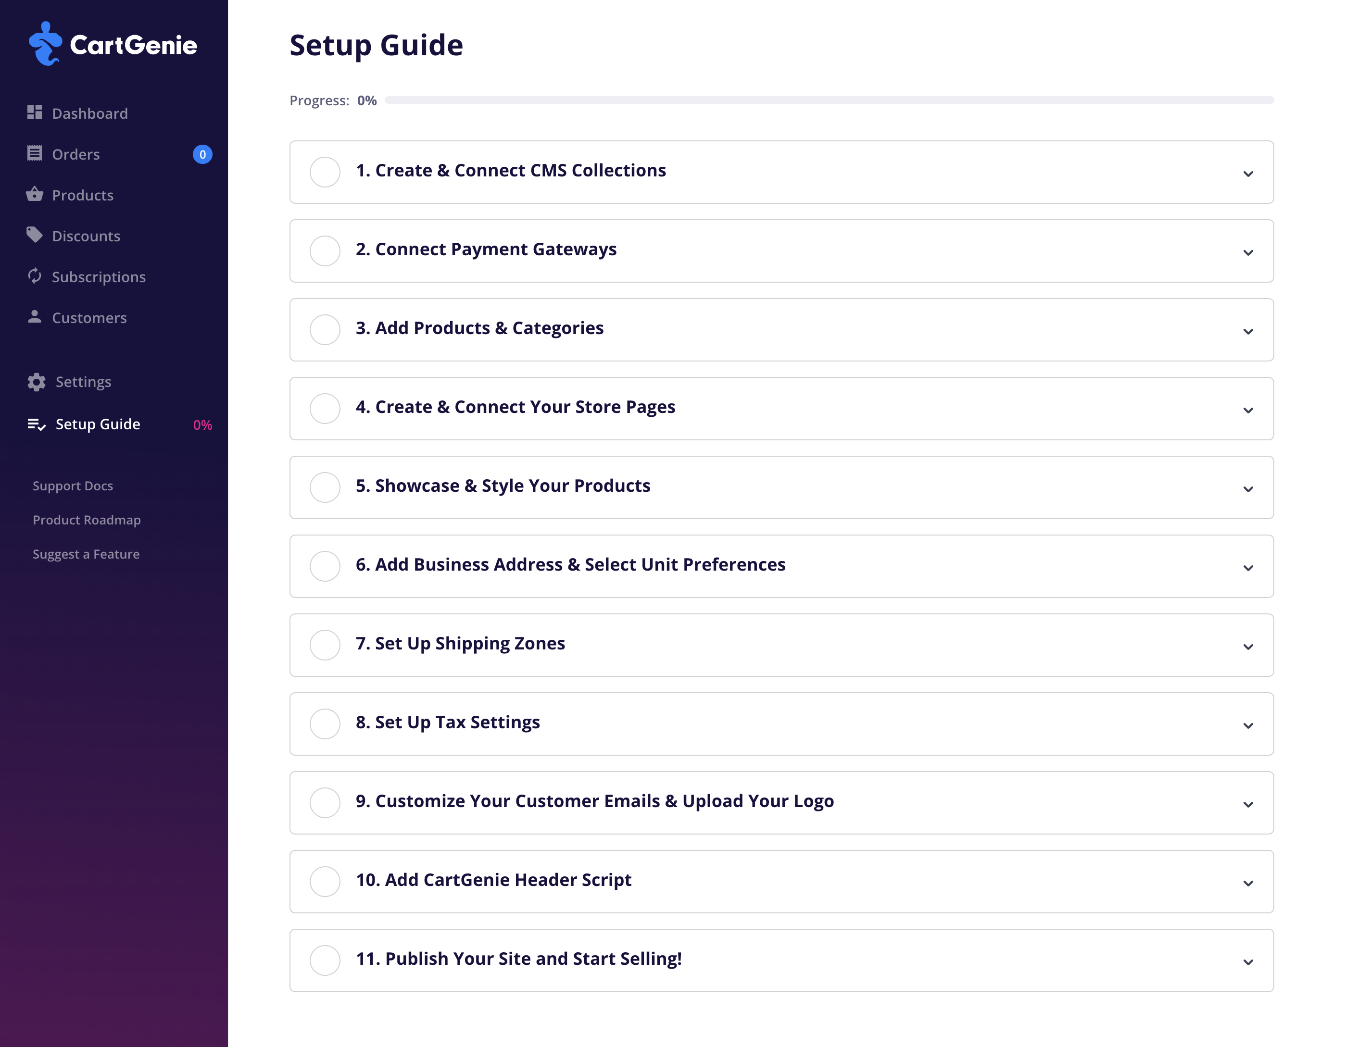
Task: Click the Orders list icon
Action: (x=35, y=153)
